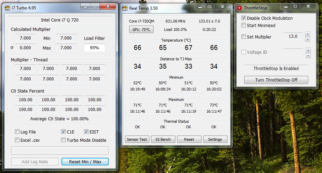322x173 pixels.
Task: Click the minimum temperature 52°C
Action: pos(138,83)
